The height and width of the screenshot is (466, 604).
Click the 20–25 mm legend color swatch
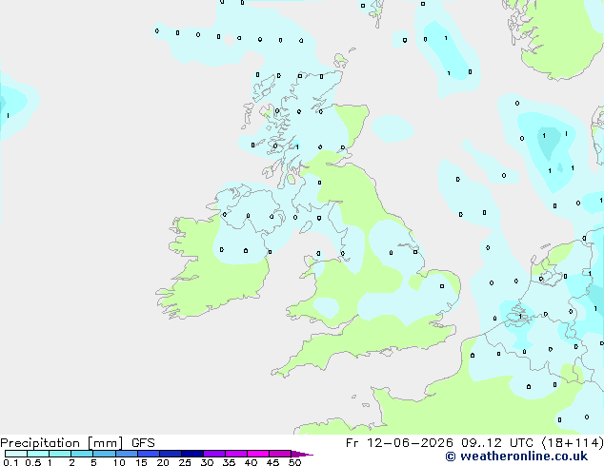coord(171,454)
